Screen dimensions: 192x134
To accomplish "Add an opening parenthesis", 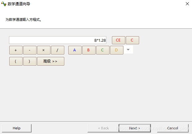I will (x=16, y=61).
